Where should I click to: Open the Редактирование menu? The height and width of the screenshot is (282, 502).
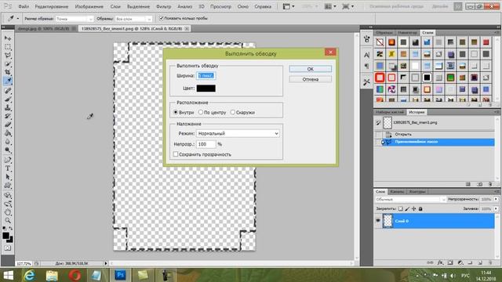(52, 6)
